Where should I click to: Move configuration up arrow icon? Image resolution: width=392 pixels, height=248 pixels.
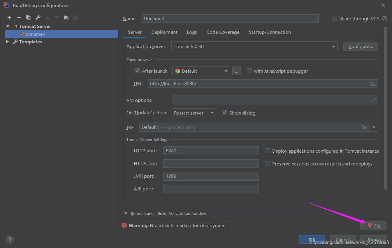click(x=47, y=17)
